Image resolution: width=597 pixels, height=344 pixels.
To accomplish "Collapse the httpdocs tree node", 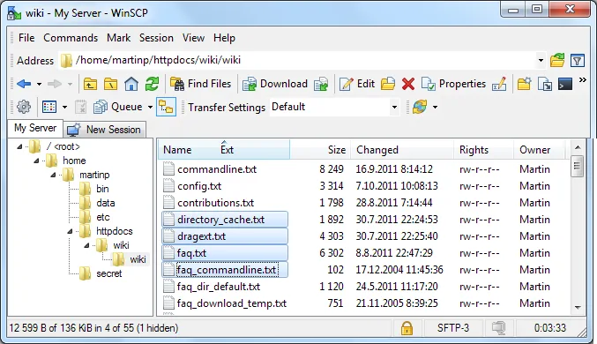I will pos(70,231).
